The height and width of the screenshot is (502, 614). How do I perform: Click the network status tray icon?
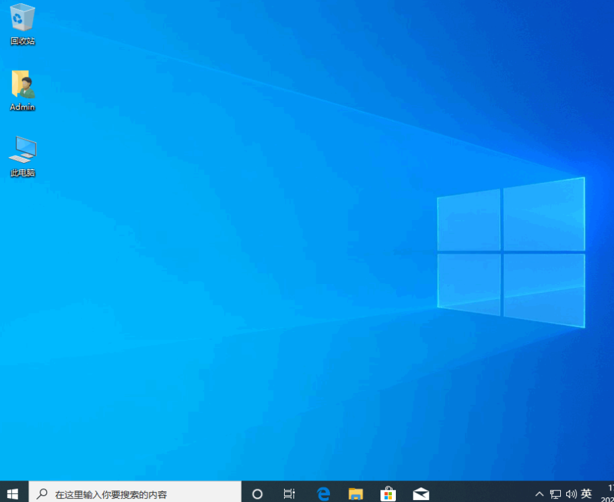coord(556,492)
